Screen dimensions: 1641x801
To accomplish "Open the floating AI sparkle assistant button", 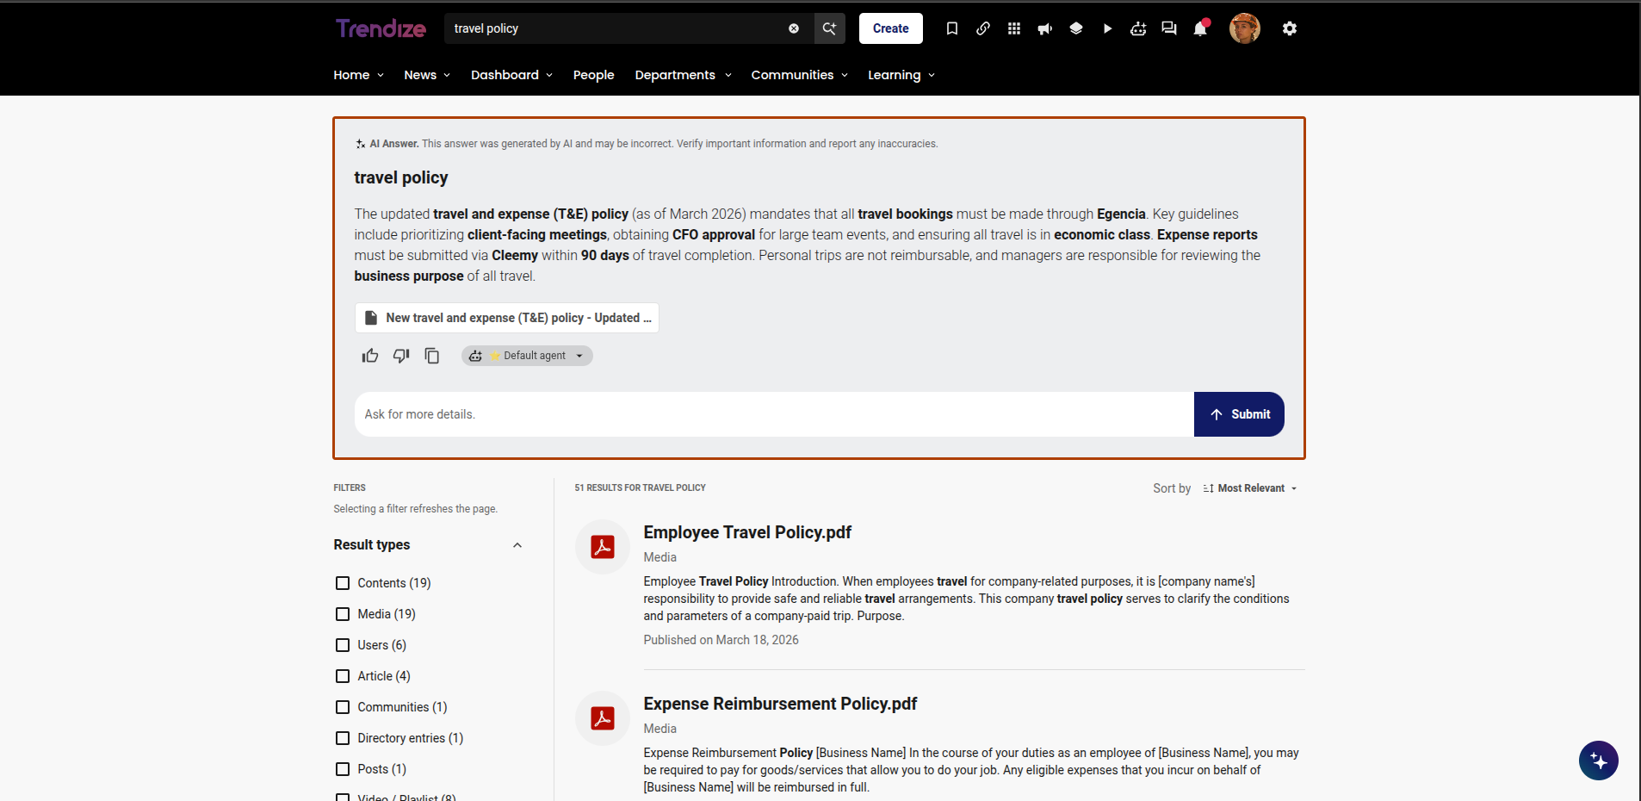I will click(x=1599, y=761).
